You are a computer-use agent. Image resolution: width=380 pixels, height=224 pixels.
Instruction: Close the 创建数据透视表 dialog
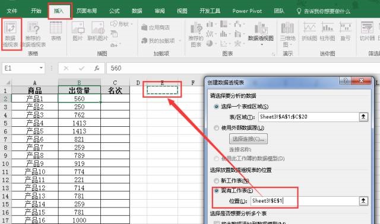(x=362, y=81)
